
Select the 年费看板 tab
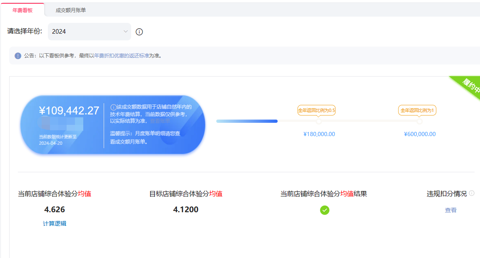tap(22, 10)
